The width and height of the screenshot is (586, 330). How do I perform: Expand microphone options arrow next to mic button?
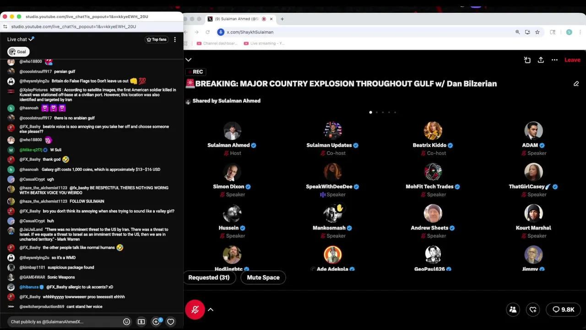[211, 309]
